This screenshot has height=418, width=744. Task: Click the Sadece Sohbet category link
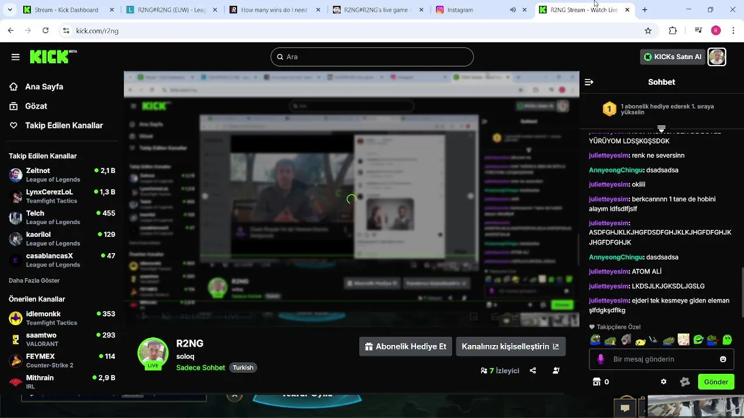click(201, 367)
